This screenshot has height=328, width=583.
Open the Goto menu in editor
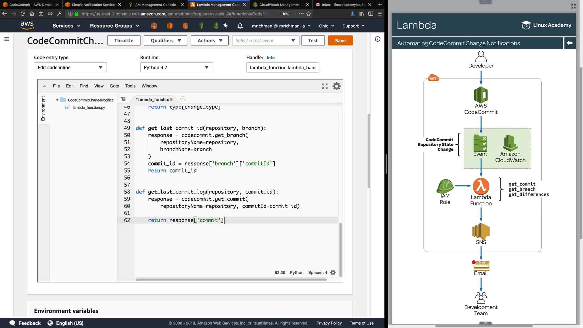[x=114, y=86]
